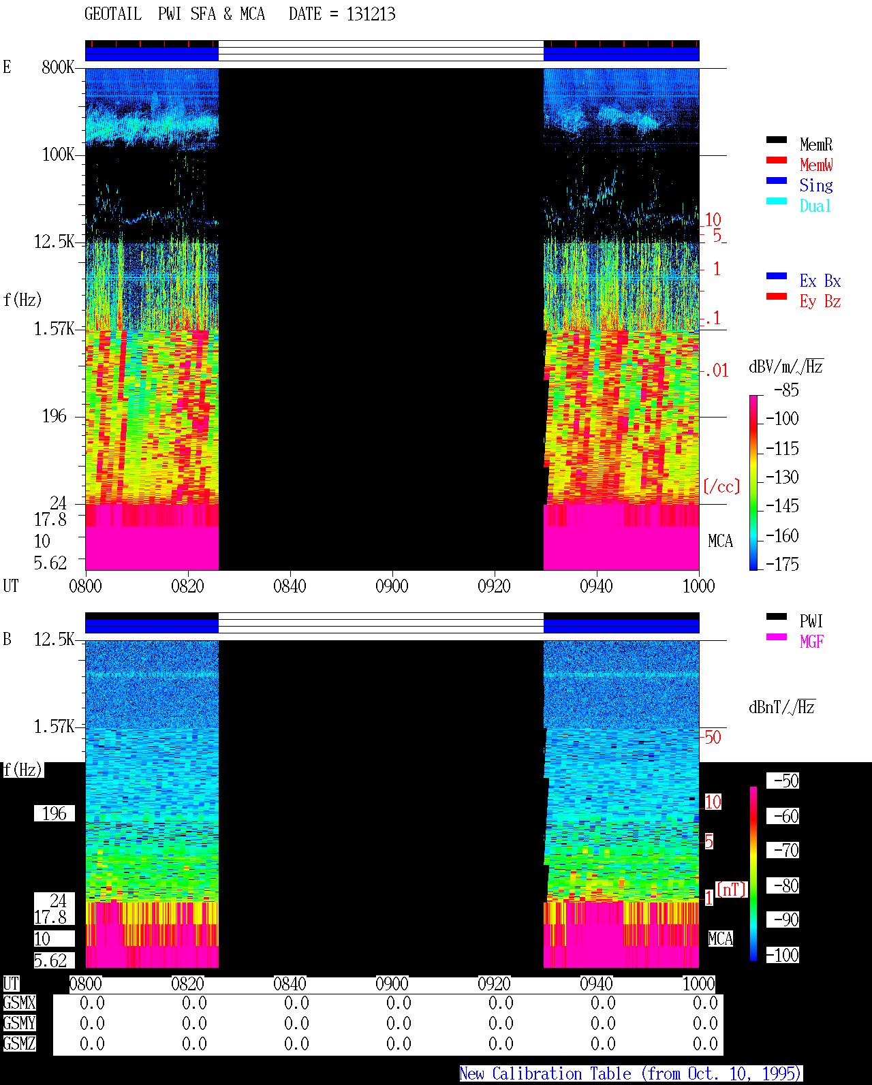The width and height of the screenshot is (872, 1085).
Task: Select the 100K frequency axis label
Action: 58,155
